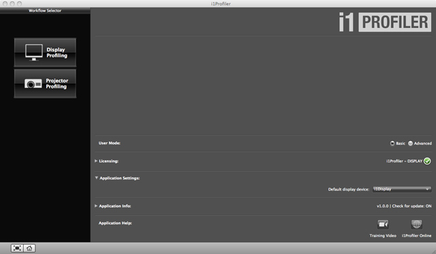The image size is (436, 254).
Task: Open the Training Video icon
Action: pyautogui.click(x=383, y=224)
